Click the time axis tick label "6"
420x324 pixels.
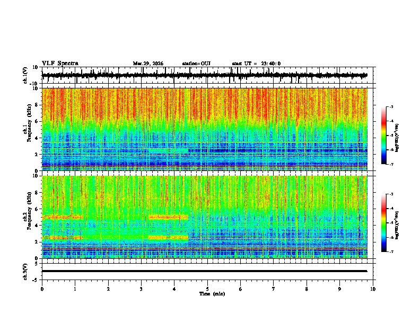[240, 289]
